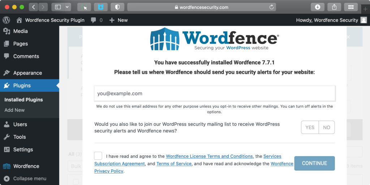Open Add New plugins submenu item
The image size is (370, 185).
click(x=14, y=110)
